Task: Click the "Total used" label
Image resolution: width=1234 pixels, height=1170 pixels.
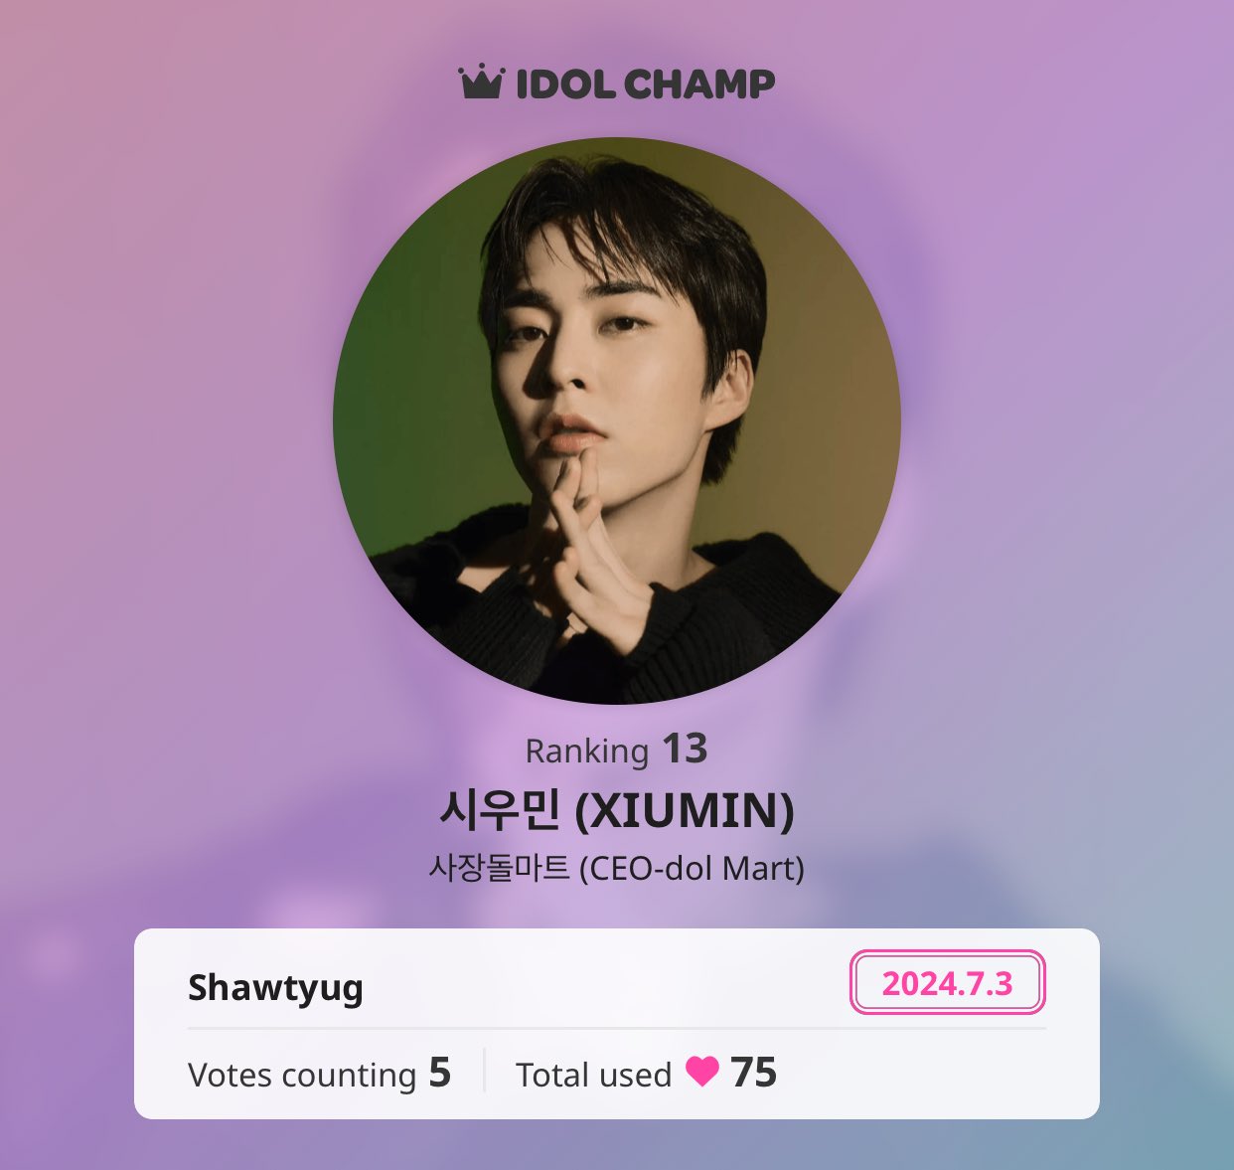Action: click(593, 1075)
